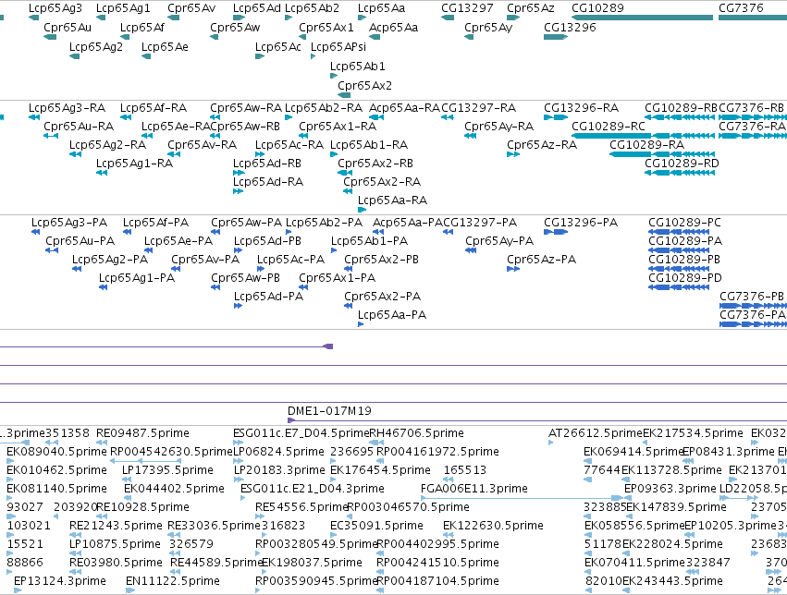Click the Lcp65APsi pseudogene label
Screen dimensions: 787x595
coord(338,47)
